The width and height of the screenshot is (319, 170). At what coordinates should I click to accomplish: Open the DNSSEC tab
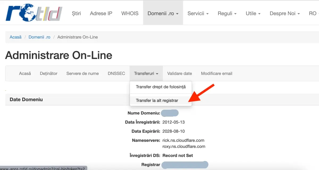116,74
